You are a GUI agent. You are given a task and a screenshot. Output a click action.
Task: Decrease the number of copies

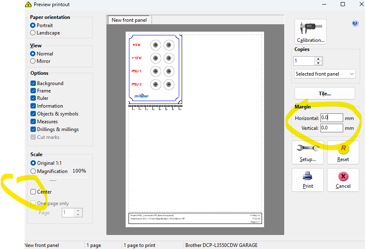(x=318, y=63)
